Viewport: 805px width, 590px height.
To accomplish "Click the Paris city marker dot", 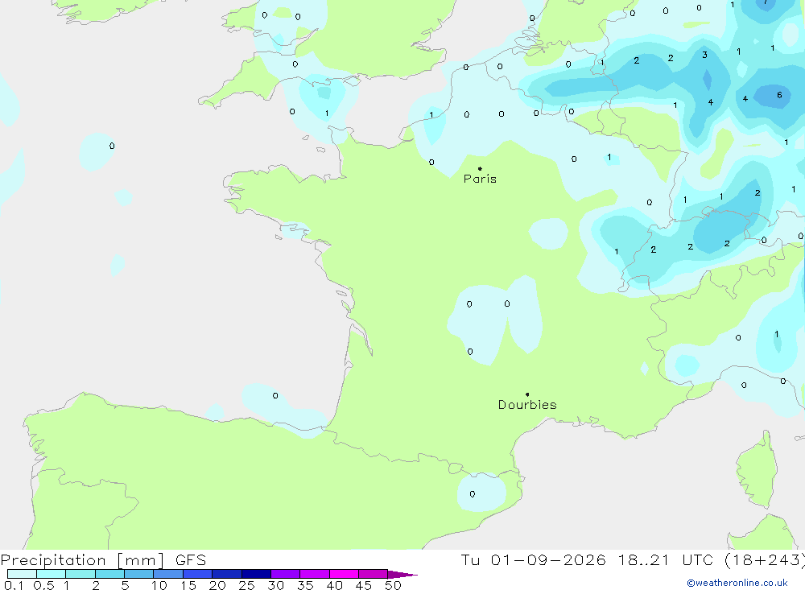I will (480, 168).
